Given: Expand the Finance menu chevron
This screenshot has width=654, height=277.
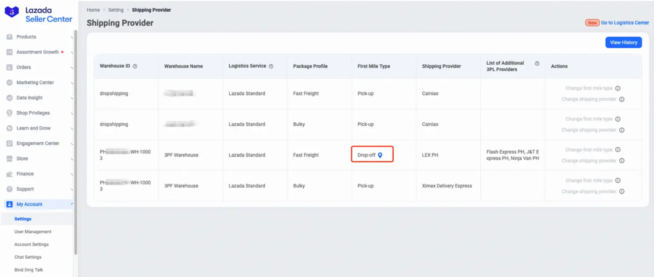Looking at the screenshot, I should click(x=72, y=174).
